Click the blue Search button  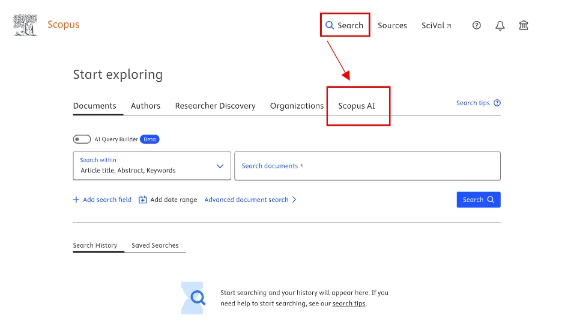coord(479,200)
